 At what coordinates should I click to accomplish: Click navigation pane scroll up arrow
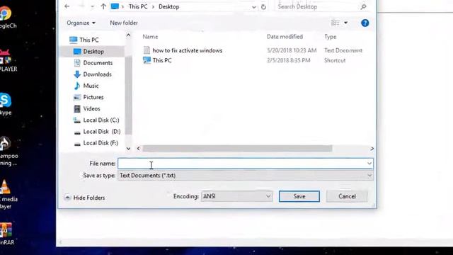[128, 35]
